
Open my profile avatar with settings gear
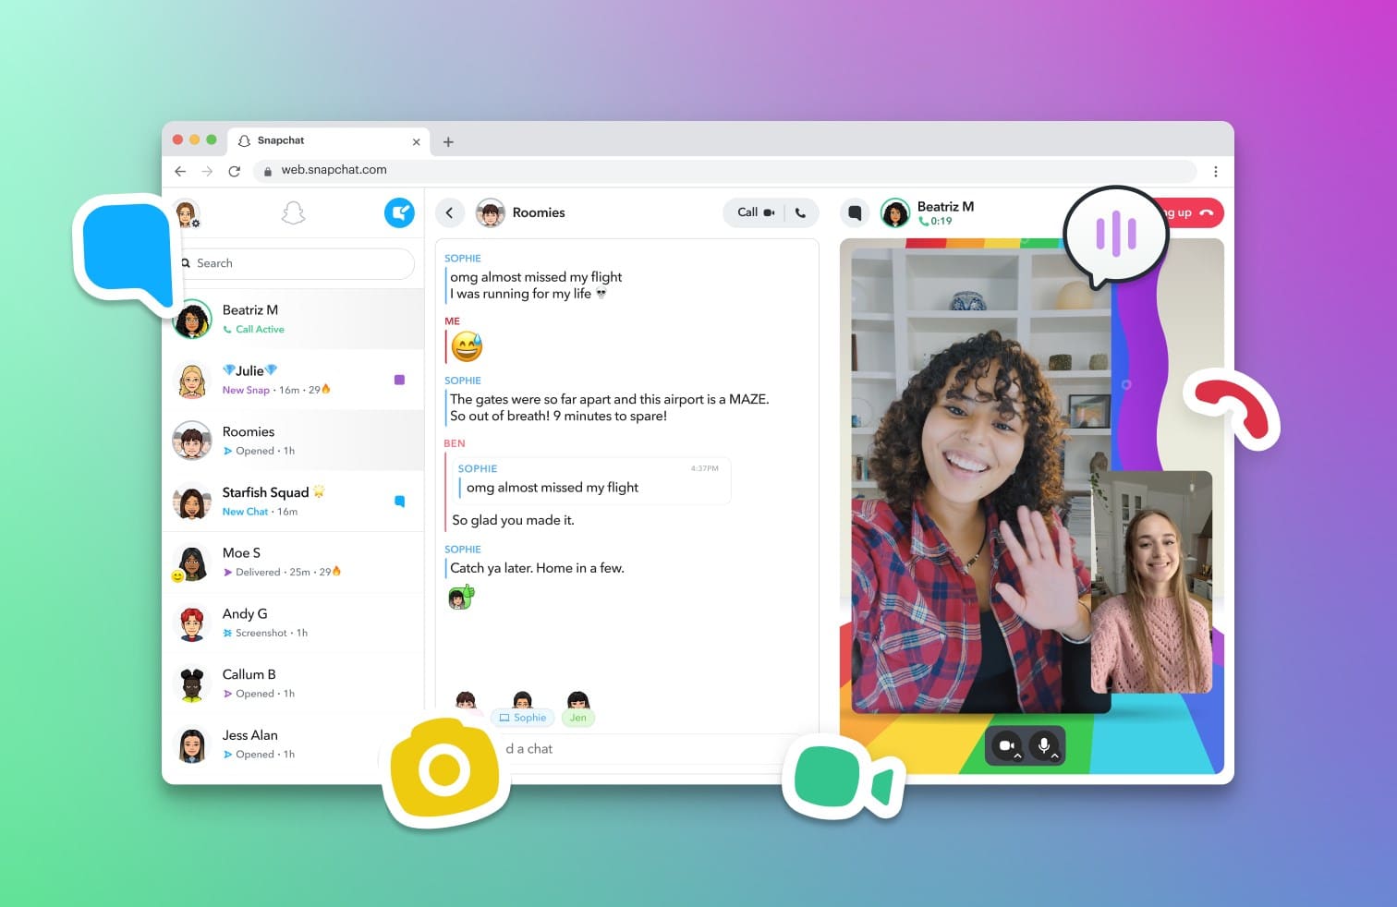[187, 213]
